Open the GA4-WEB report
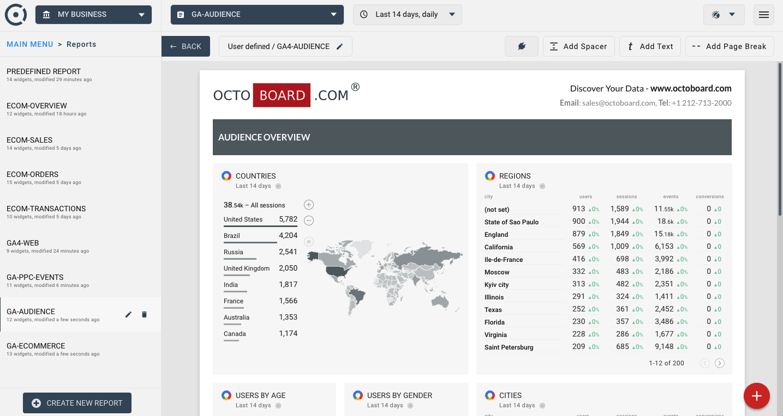The image size is (783, 416). pyautogui.click(x=80, y=247)
